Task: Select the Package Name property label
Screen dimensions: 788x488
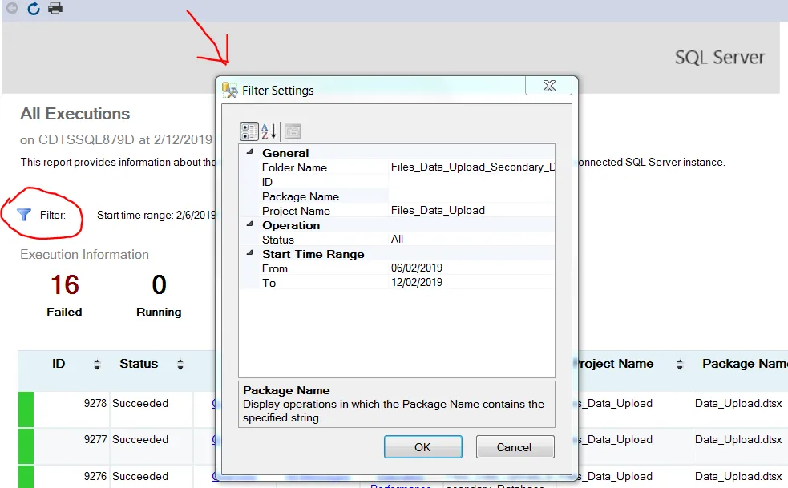Action: pyautogui.click(x=300, y=196)
